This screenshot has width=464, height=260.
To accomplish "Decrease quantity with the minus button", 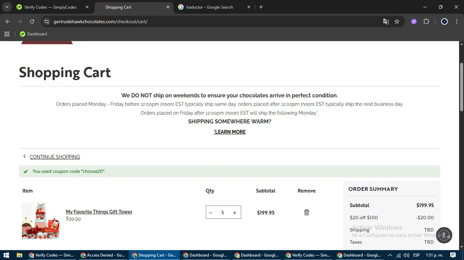I will [211, 213].
